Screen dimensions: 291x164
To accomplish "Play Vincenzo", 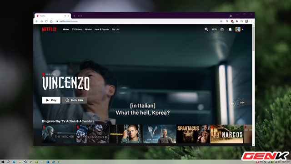I will tap(51, 100).
